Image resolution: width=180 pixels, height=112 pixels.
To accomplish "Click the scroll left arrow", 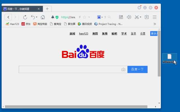I will pos(3,107).
